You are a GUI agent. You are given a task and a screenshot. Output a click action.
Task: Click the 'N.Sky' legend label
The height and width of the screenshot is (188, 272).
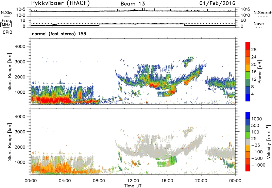point(6,13)
